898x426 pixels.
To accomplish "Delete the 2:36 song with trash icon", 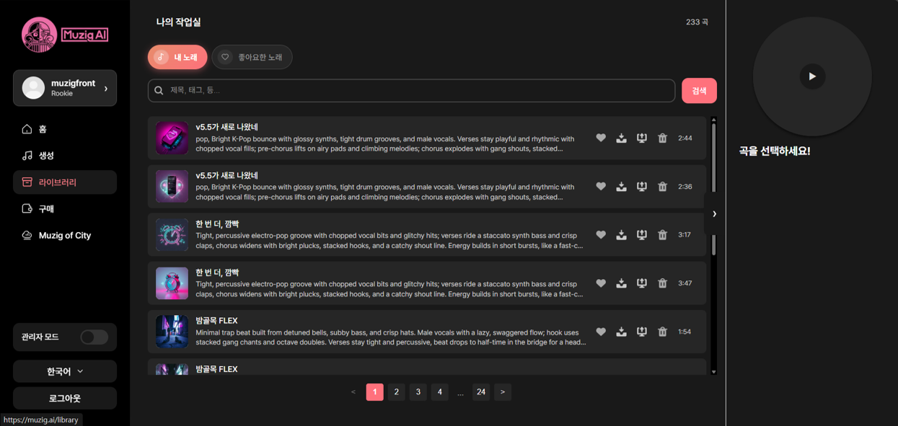I will pyautogui.click(x=662, y=186).
